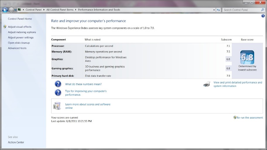Image resolution: width=267 pixels, height=150 pixels.
Task: Click Last update date text
Action: pos(71,121)
